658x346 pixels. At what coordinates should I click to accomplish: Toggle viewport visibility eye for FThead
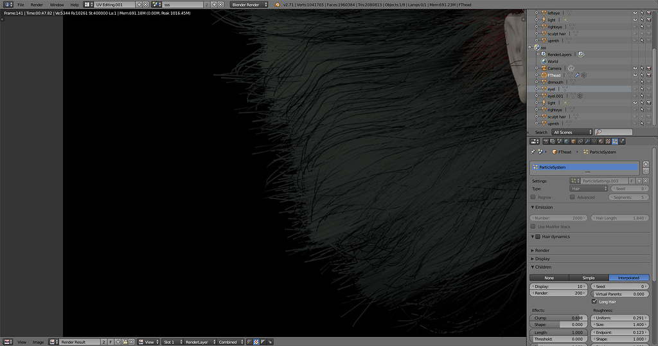[635, 75]
